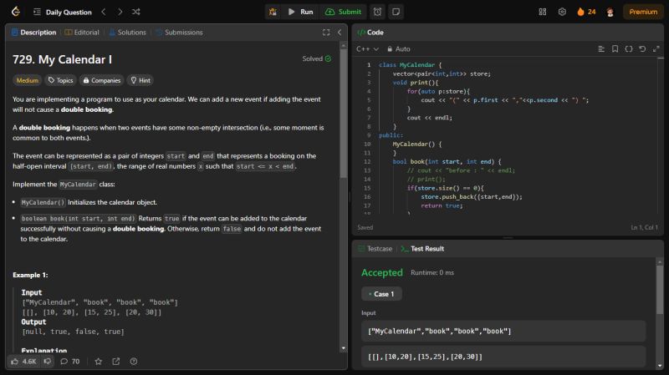Image resolution: width=669 pixels, height=375 pixels.
Task: Select the Case 1 button
Action: tap(381, 294)
